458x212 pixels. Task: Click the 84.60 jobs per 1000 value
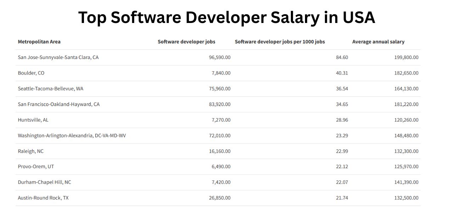342,57
